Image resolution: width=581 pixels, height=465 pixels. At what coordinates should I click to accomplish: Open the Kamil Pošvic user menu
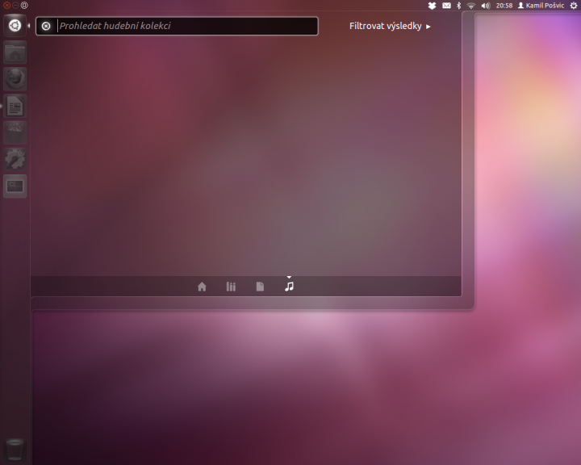coord(541,6)
